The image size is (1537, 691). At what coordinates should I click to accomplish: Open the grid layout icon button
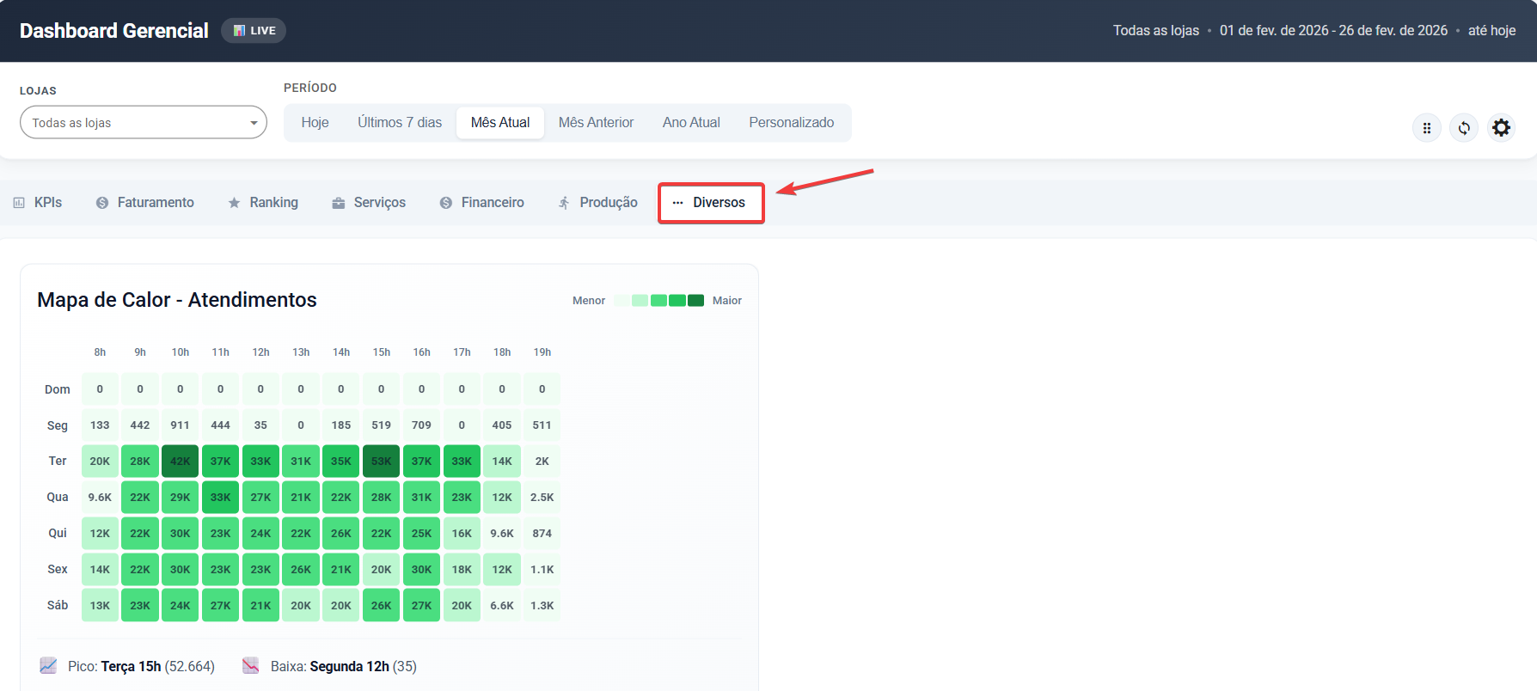pos(1427,128)
